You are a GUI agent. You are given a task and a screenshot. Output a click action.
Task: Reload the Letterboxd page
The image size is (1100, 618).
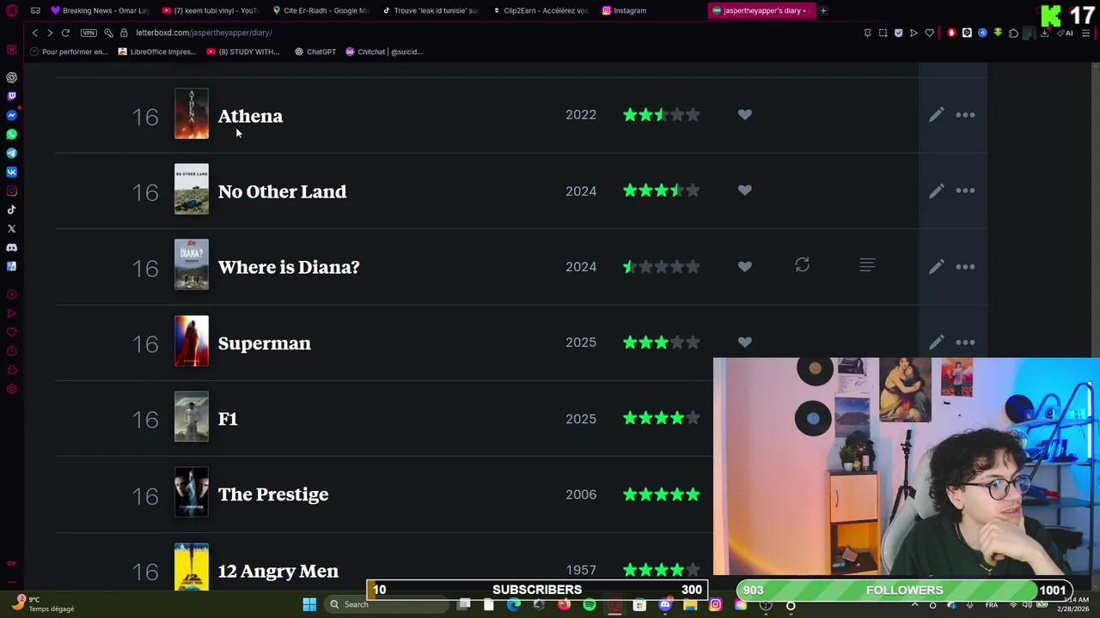click(65, 33)
